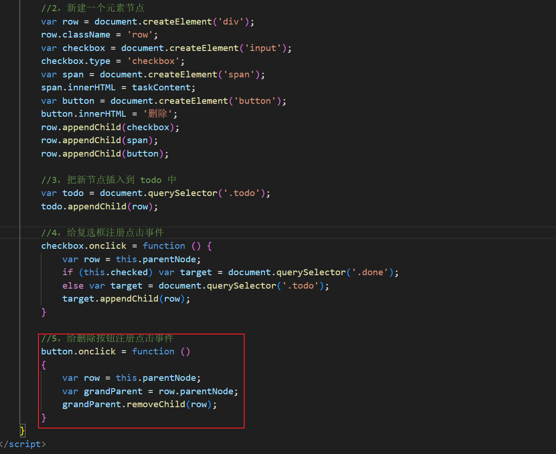The height and width of the screenshot is (454, 556).
Task: Click the line "row.appendChild(span);"
Action: click(100, 140)
